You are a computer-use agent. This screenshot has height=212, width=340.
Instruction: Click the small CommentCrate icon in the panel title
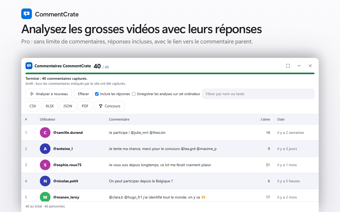pos(29,66)
